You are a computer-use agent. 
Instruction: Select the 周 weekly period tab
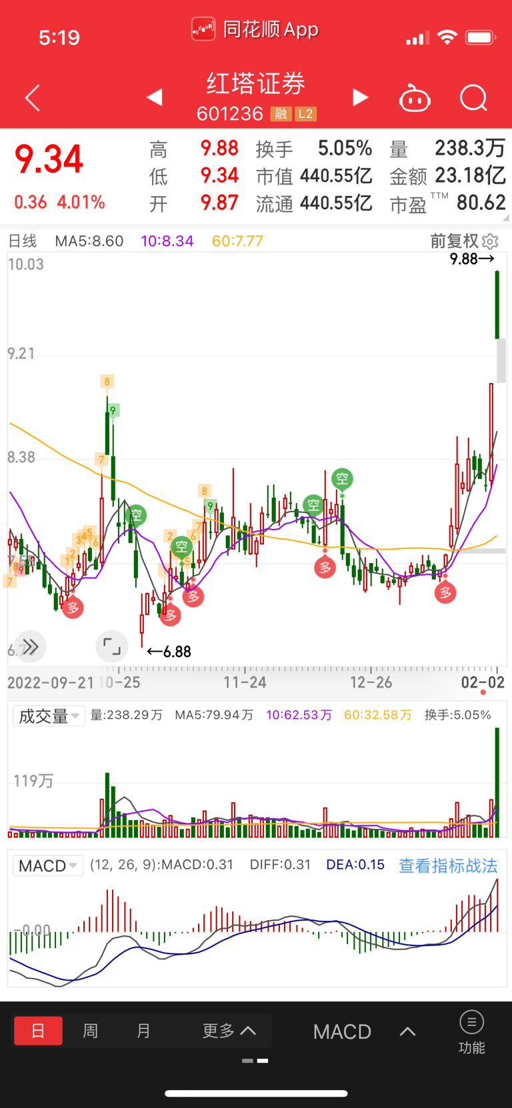[x=91, y=1031]
